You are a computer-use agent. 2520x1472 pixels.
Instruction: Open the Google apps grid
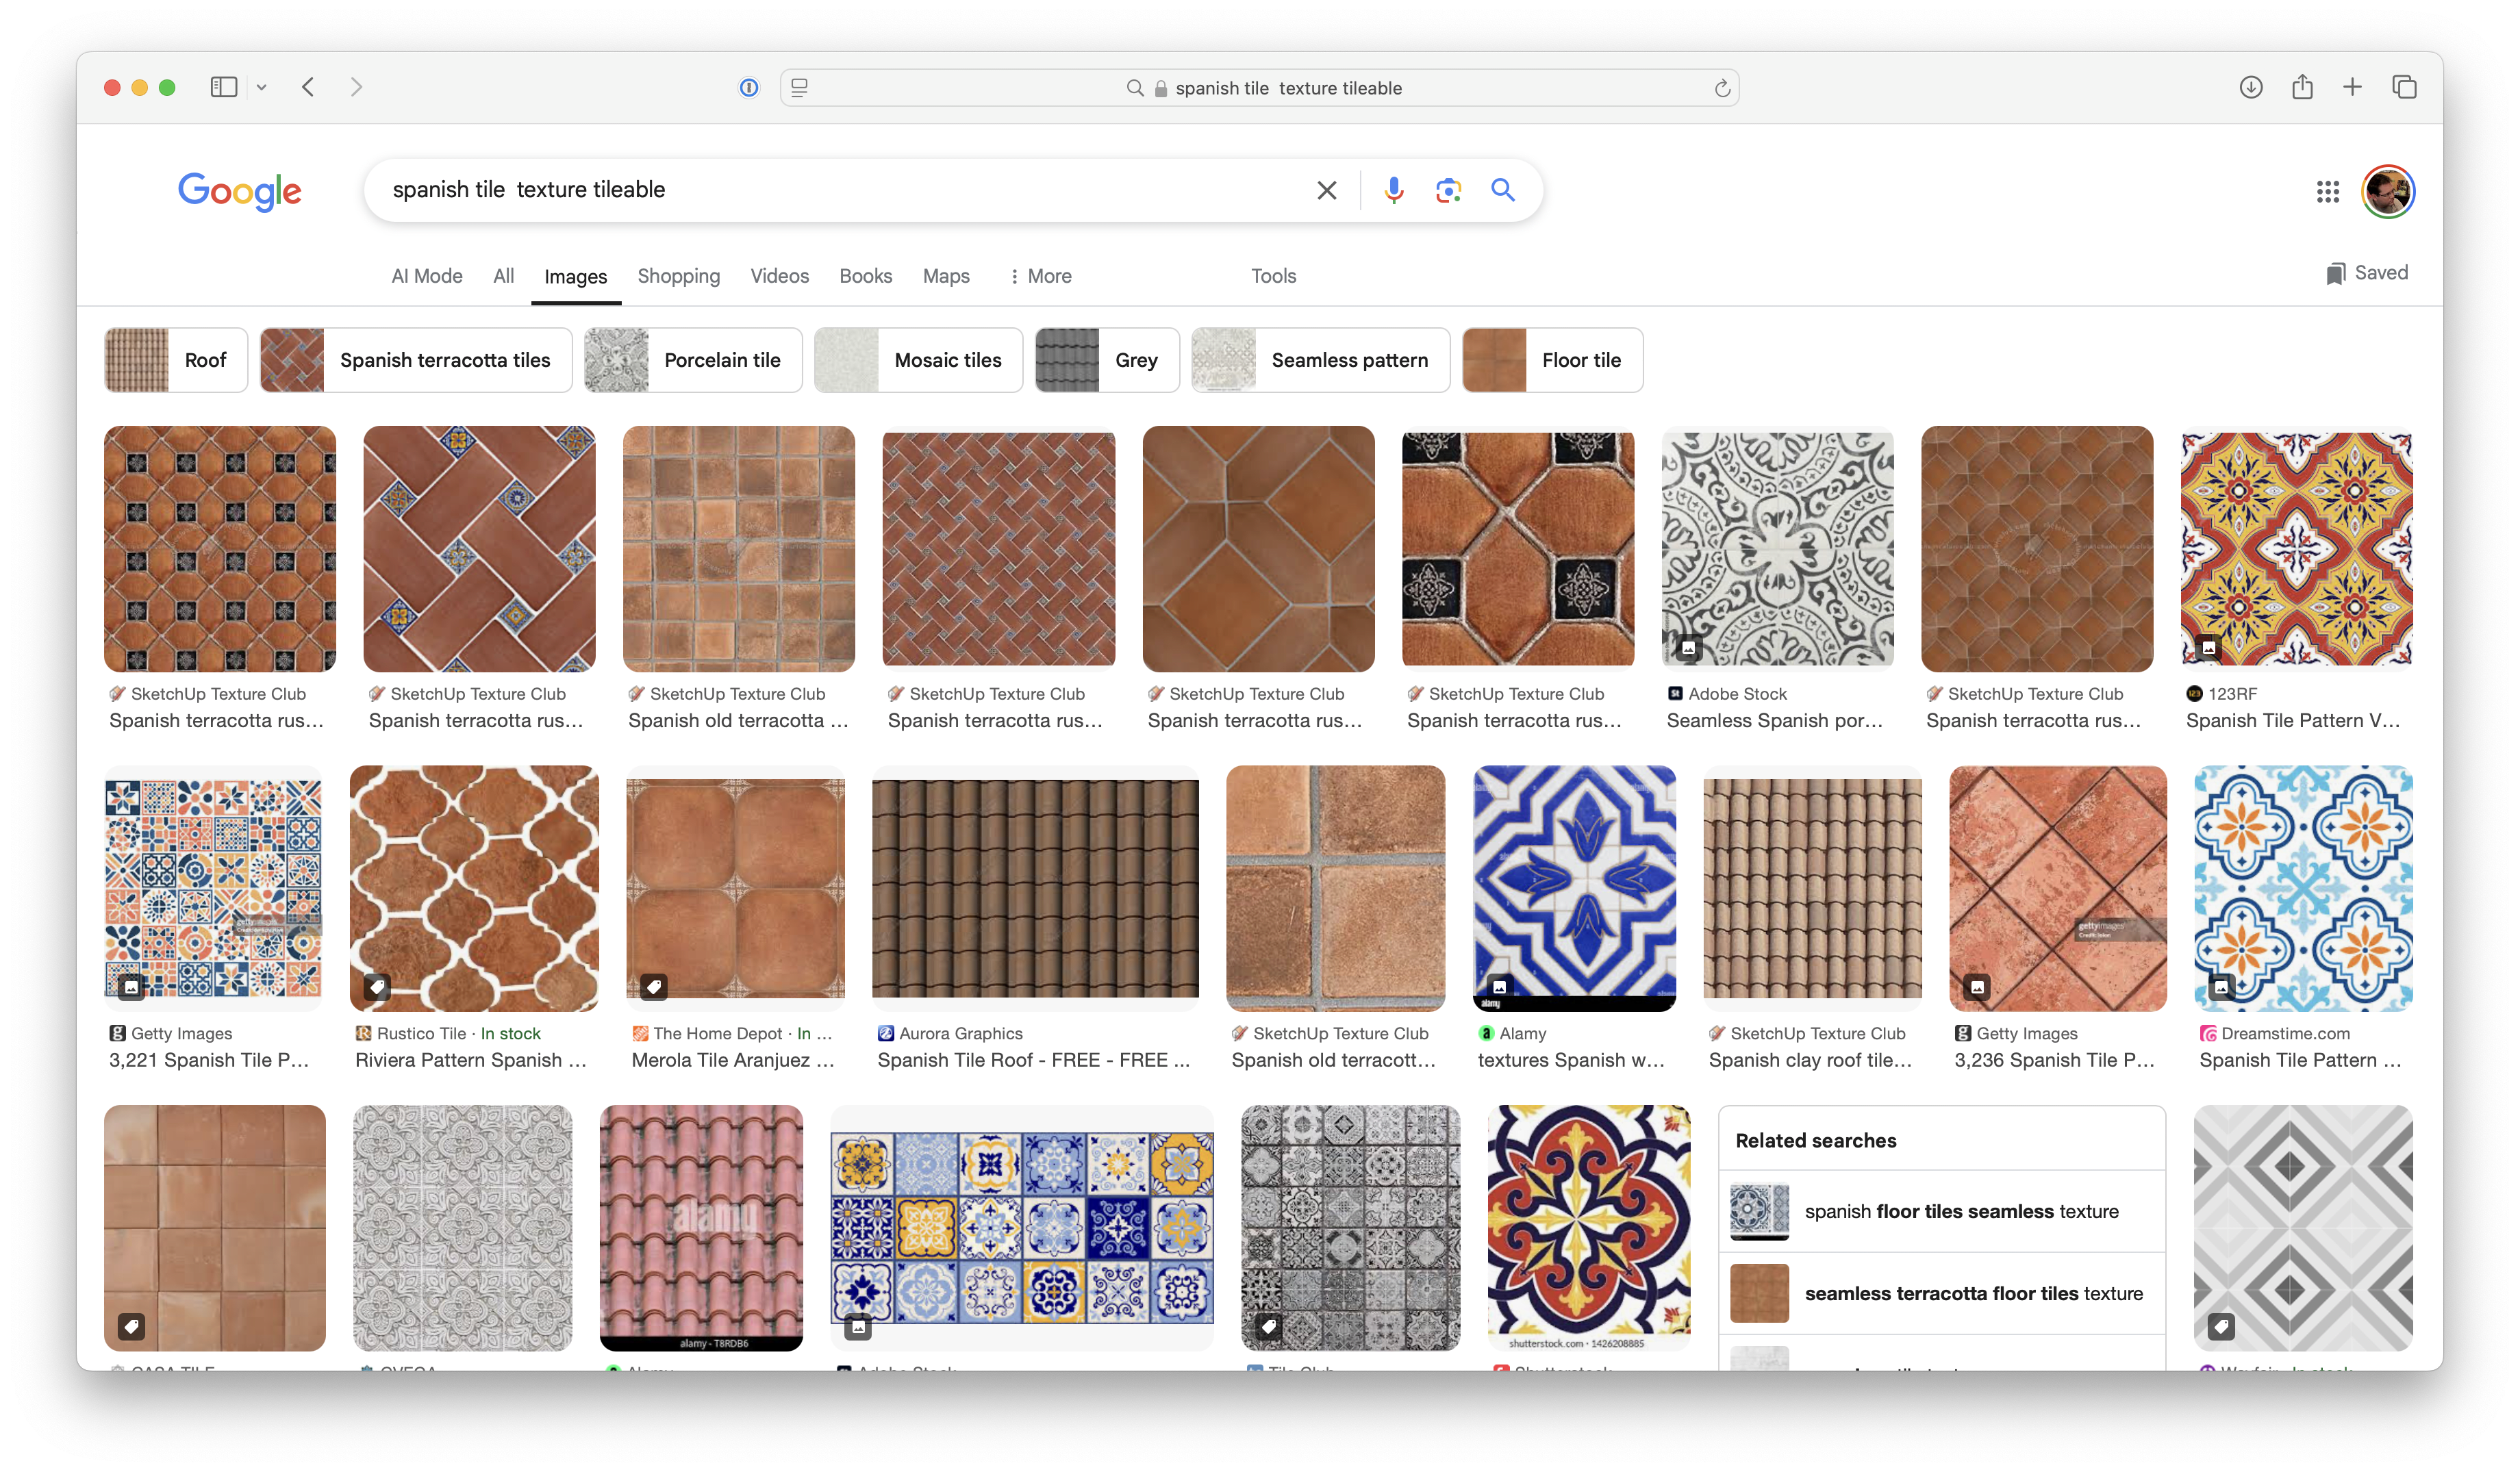tap(2329, 191)
